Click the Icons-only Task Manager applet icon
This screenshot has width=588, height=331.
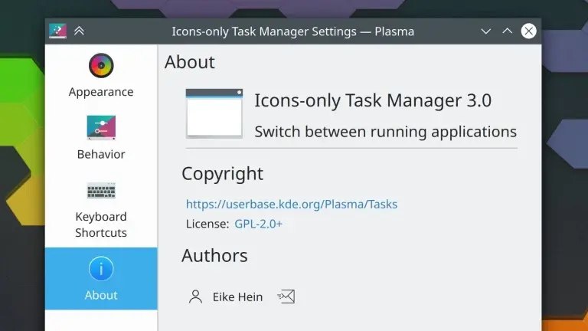214,113
